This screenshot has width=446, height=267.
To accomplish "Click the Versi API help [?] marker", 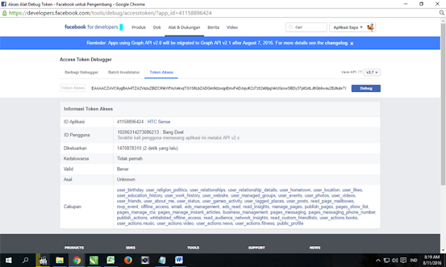I will click(360, 72).
